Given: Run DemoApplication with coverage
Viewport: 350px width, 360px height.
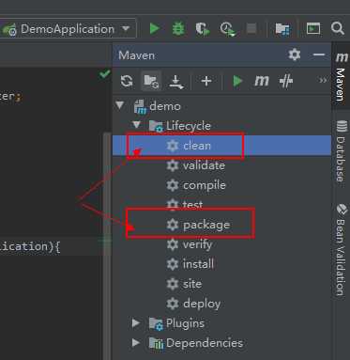Looking at the screenshot, I should 203,28.
